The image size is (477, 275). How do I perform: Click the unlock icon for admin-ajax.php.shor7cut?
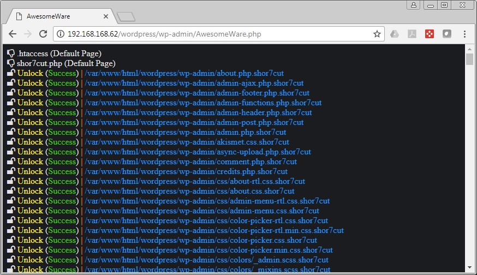(11, 82)
